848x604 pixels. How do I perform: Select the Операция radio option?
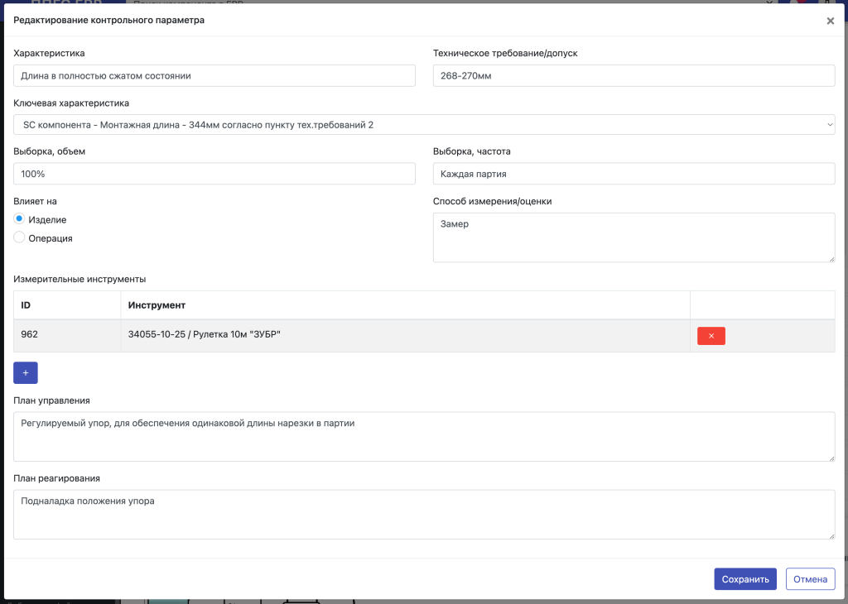[20, 237]
